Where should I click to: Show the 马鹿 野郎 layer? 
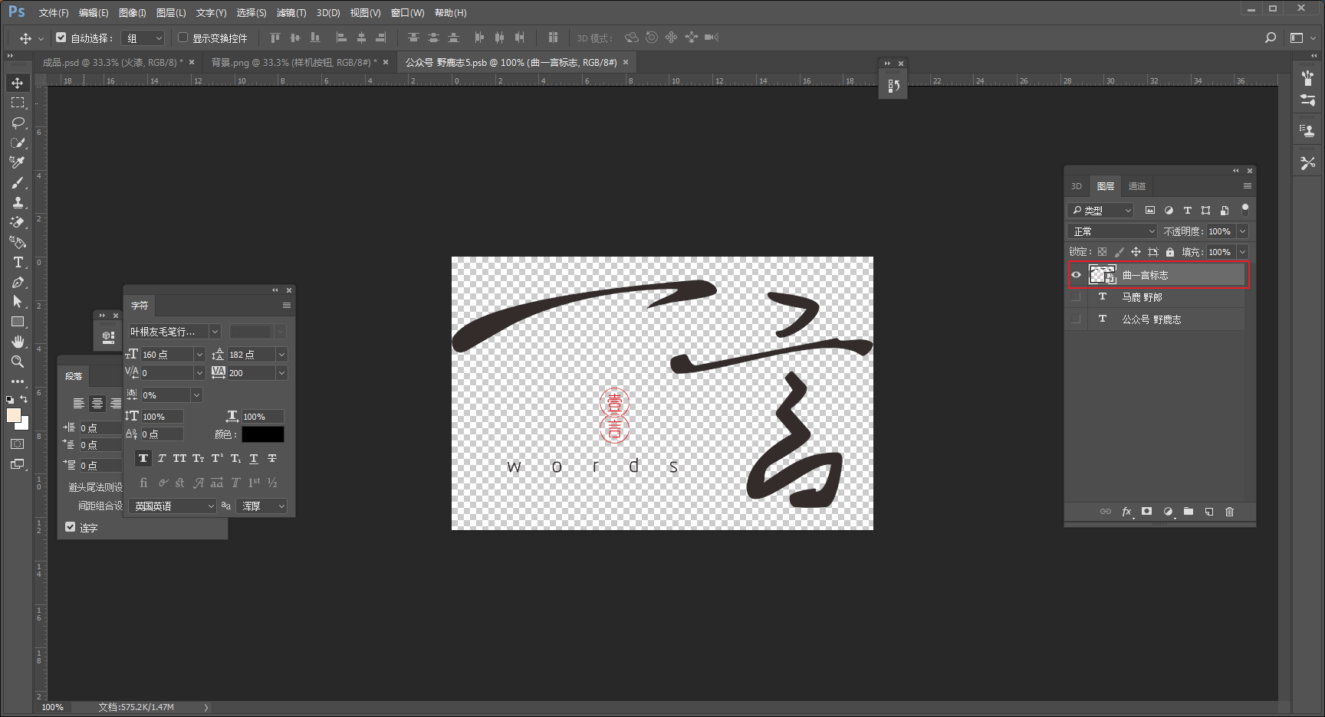(x=1077, y=297)
